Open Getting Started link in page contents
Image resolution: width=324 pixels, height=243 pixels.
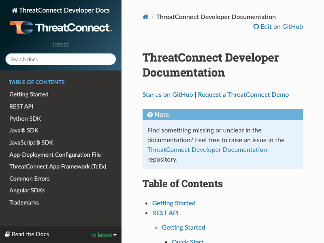click(x=174, y=203)
